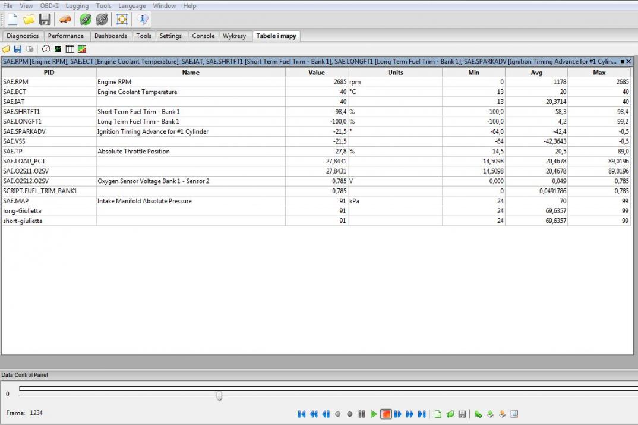Switch to the Wykresy tab

tap(234, 36)
